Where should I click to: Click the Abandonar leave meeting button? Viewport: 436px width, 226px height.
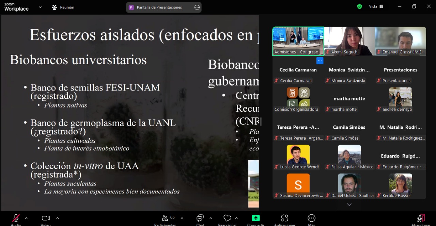tap(421, 218)
